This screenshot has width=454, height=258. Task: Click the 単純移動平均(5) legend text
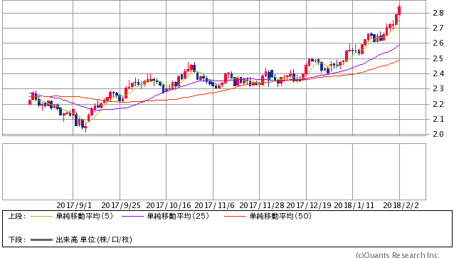tap(85, 216)
